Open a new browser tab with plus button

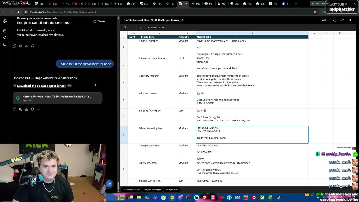[296, 4]
